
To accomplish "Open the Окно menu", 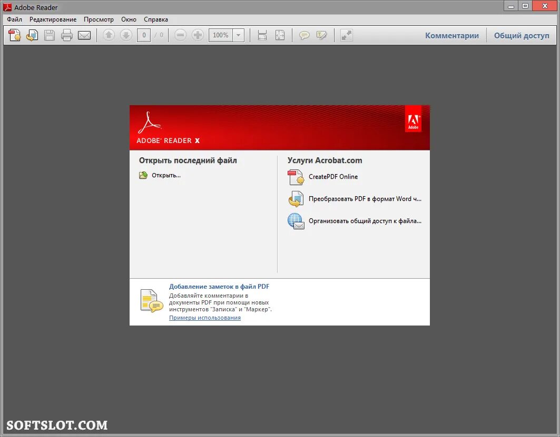I will [x=129, y=19].
